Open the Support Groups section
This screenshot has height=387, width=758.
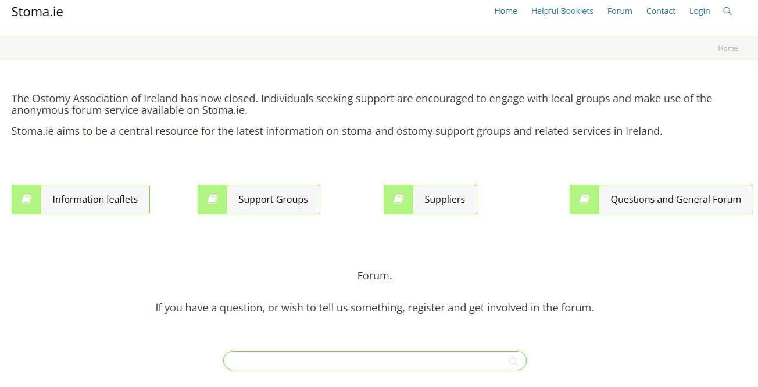pos(273,199)
